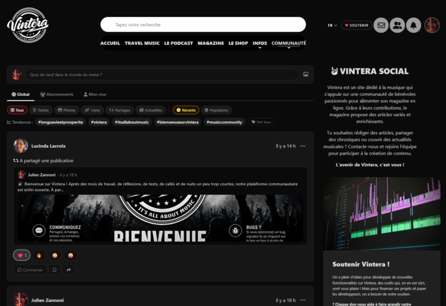Viewport: 446px width, 306px height.
Task: Click the 'Soutenir Vintera !' heading
Action: (361, 264)
